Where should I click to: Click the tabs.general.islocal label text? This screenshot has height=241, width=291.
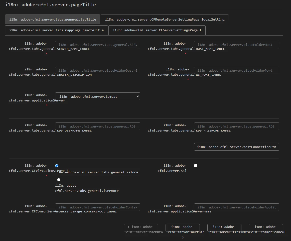(x=97, y=172)
